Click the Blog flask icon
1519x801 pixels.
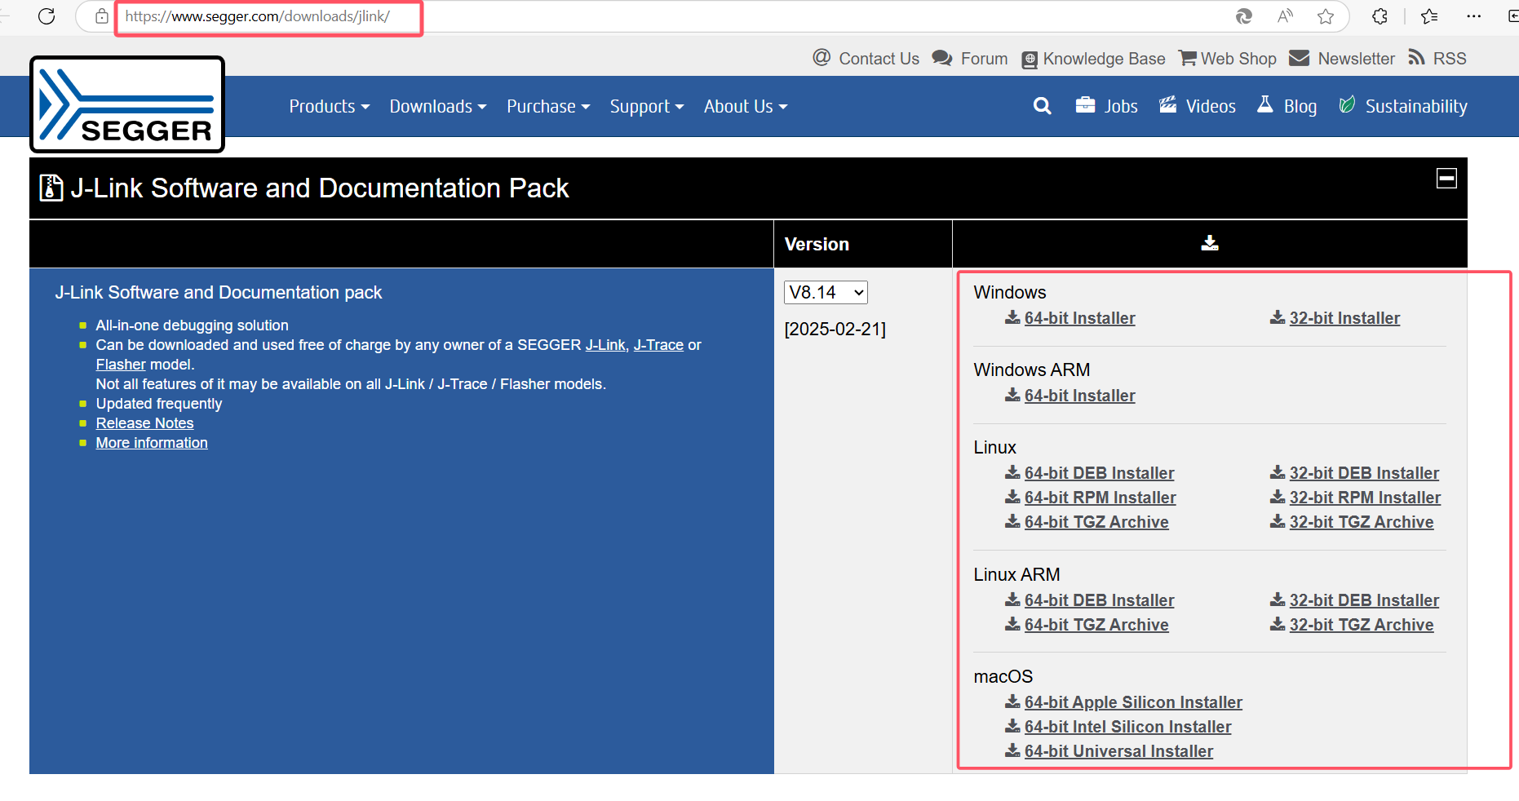(x=1265, y=104)
